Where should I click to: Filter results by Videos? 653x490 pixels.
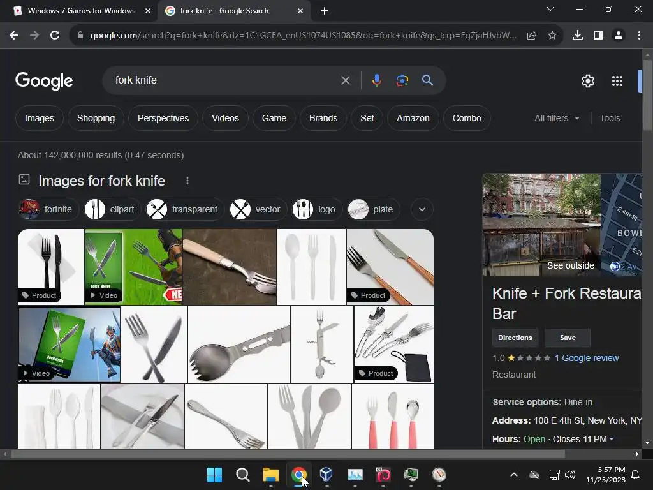(x=225, y=118)
